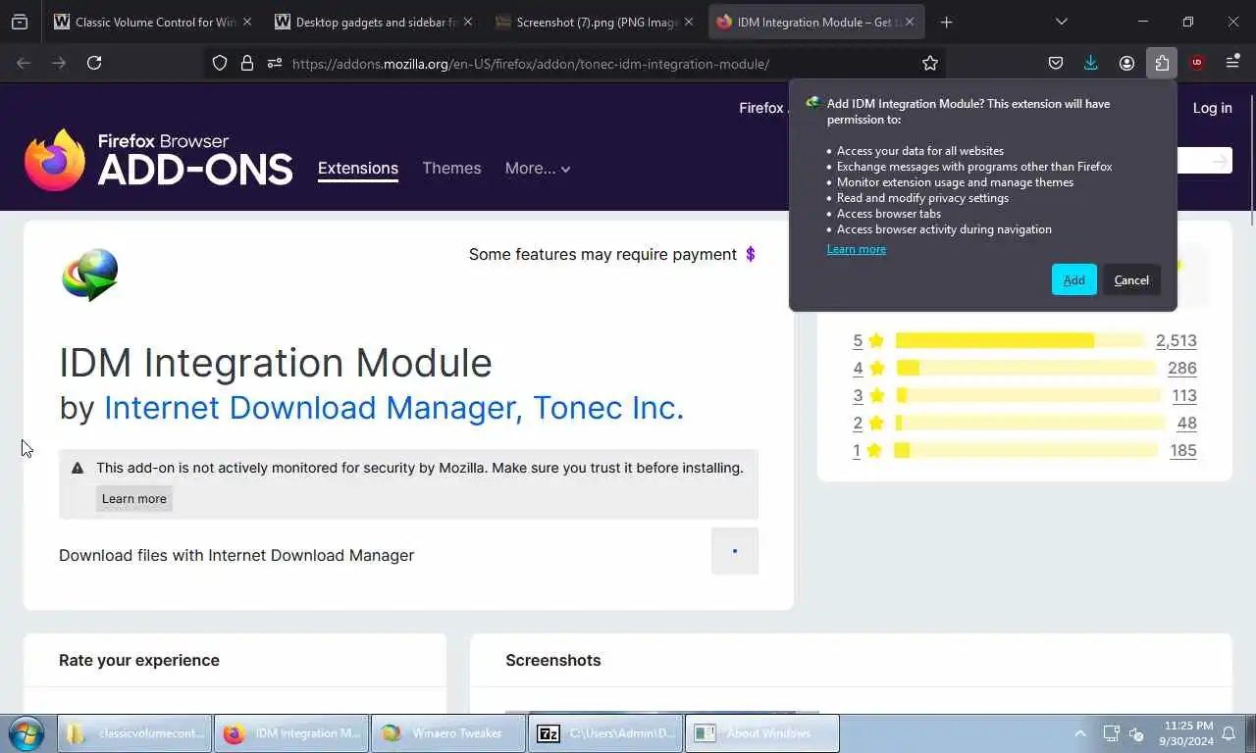Click the loading install button placeholder
The height and width of the screenshot is (753, 1256).
[x=734, y=551]
